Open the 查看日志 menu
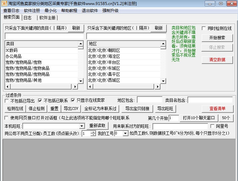This screenshot has height=181, width=238. click(x=11, y=11)
